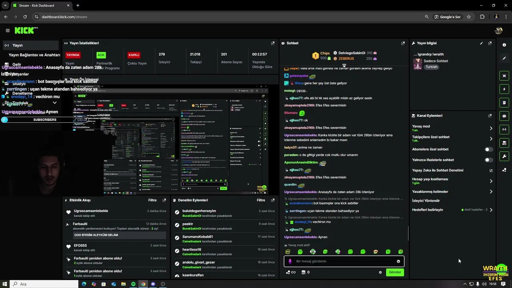Collapse the chat leaderboard handle under ZEBERUS
The height and width of the screenshot is (288, 512).
click(x=344, y=65)
